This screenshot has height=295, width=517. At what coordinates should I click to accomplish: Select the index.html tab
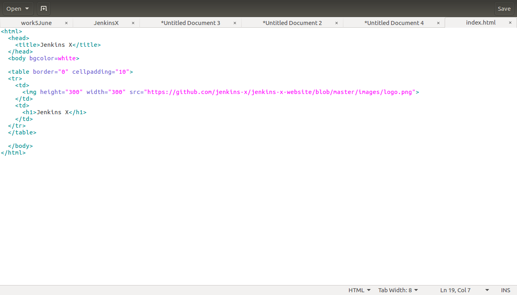(x=481, y=23)
